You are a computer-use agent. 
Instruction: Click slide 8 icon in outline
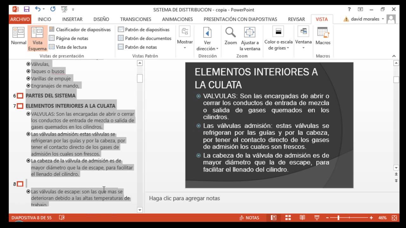coord(20,184)
